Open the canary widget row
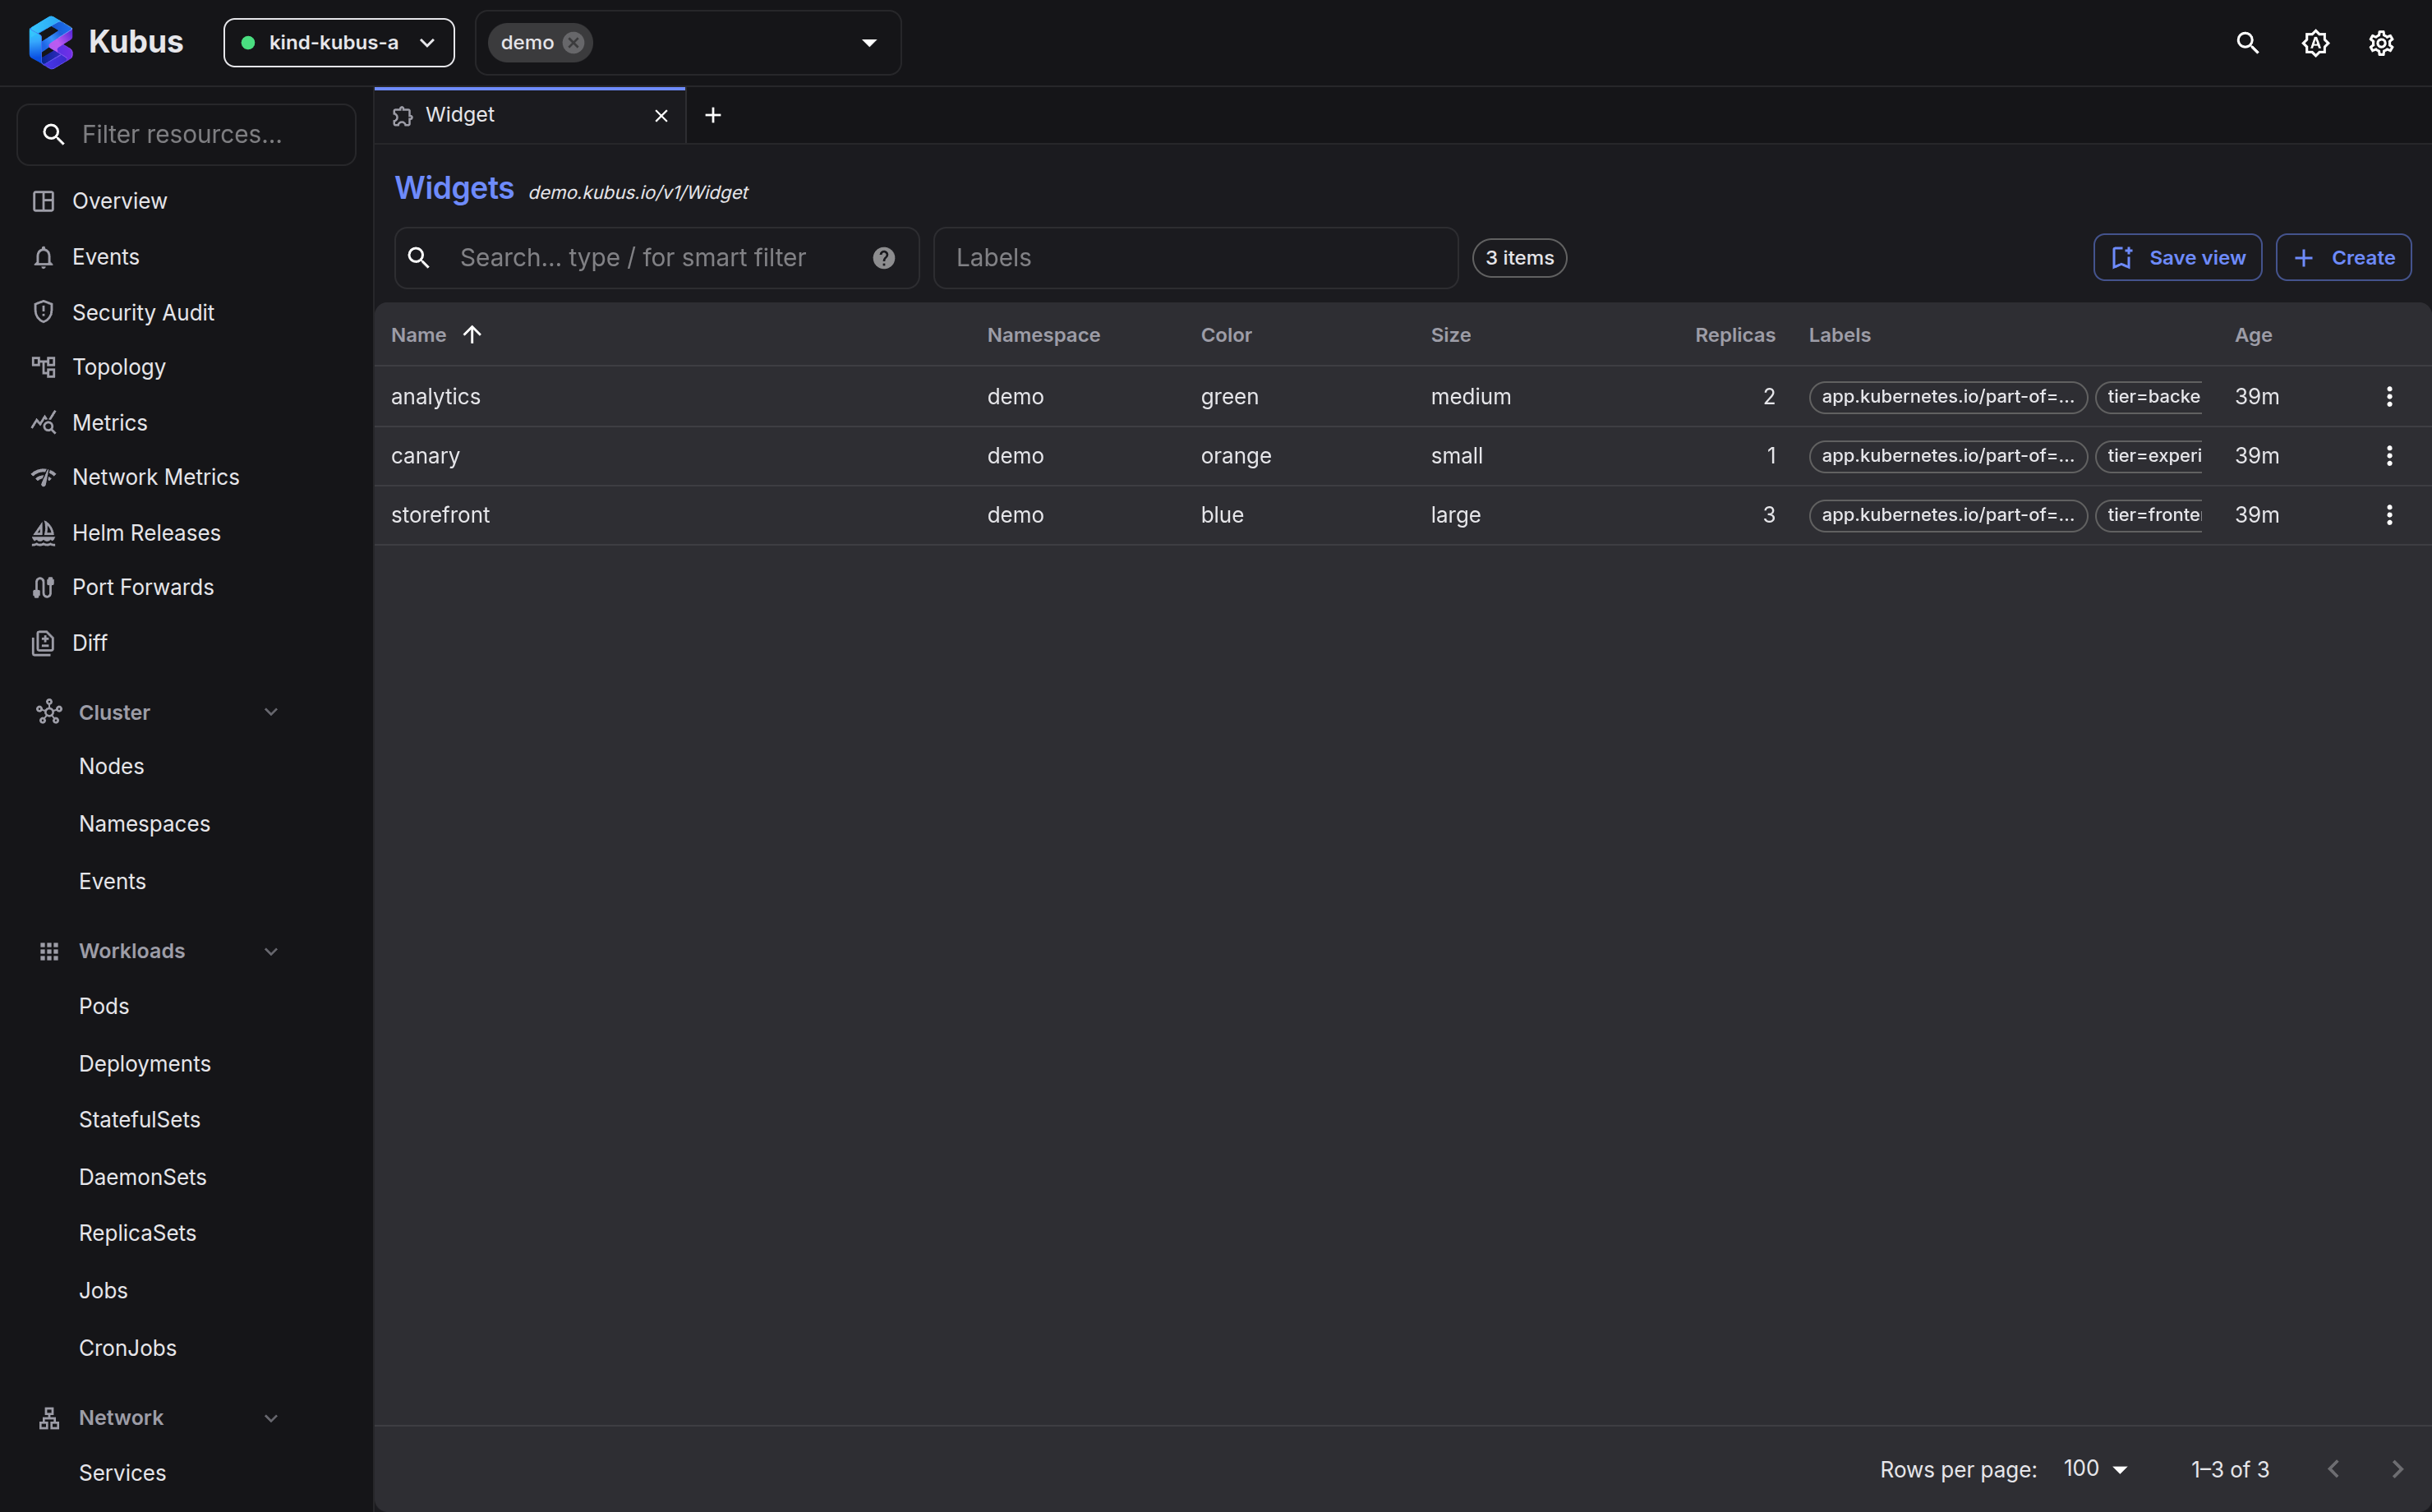 point(1402,456)
